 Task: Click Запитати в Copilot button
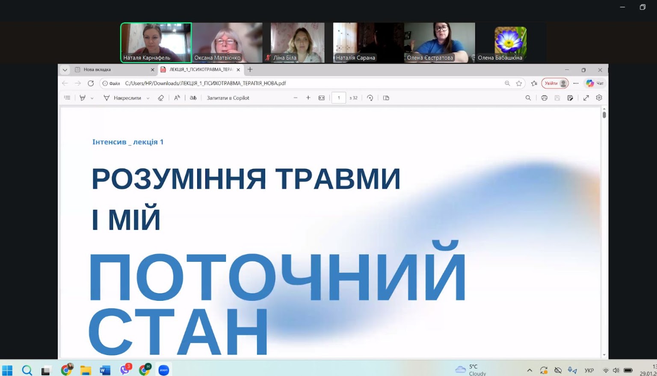[228, 98]
